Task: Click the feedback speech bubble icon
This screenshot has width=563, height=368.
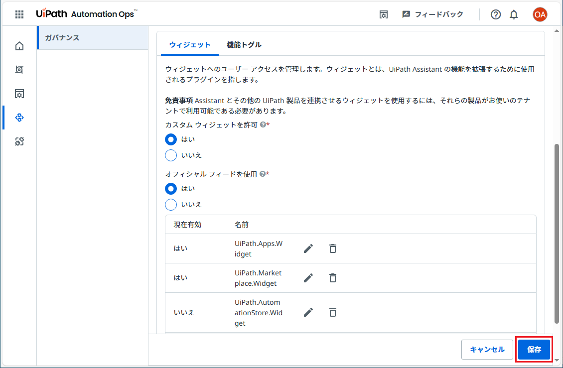Action: click(406, 14)
